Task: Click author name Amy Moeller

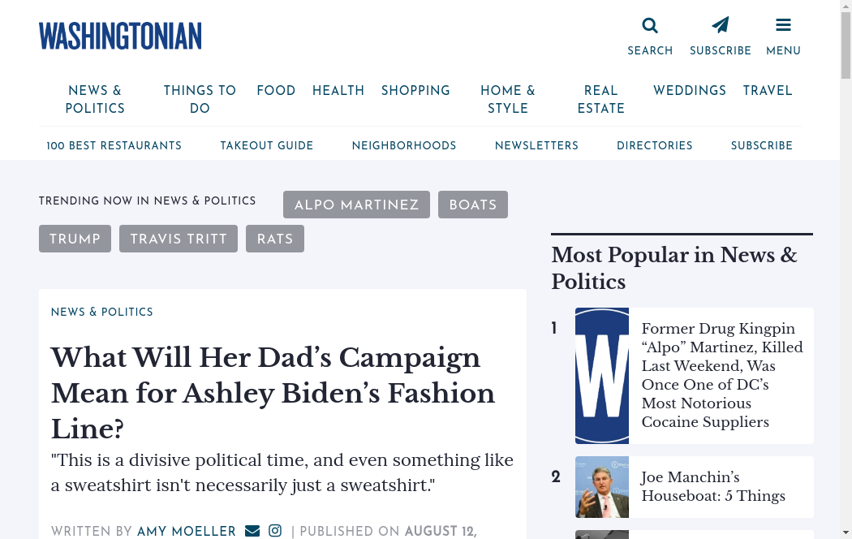Action: point(187,531)
